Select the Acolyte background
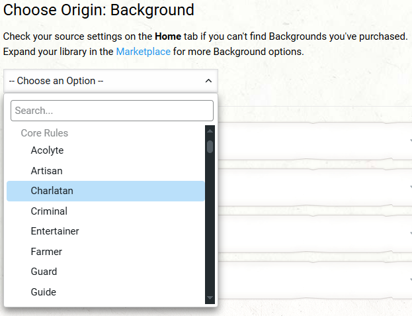The image size is (412, 316). point(47,150)
